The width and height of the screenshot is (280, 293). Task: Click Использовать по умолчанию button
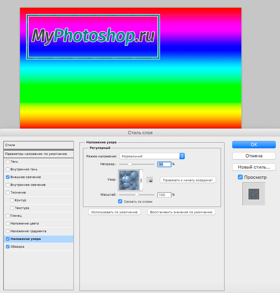(x=115, y=212)
